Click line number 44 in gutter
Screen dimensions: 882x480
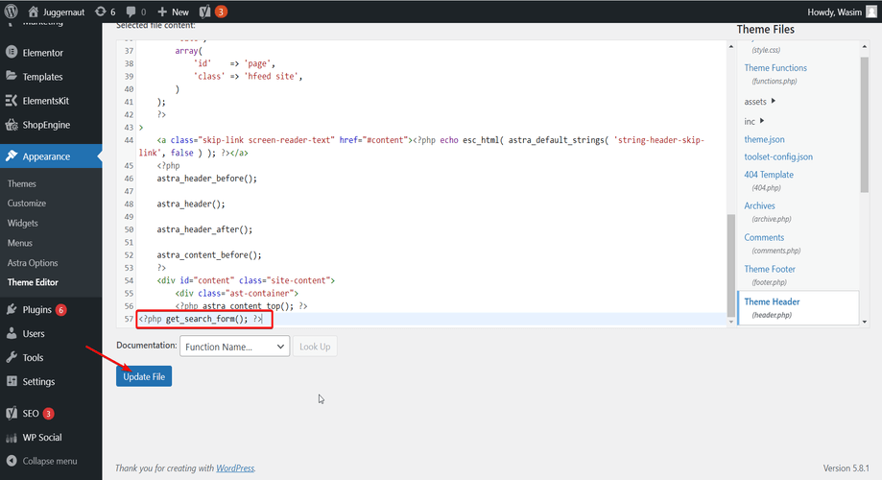coord(129,140)
